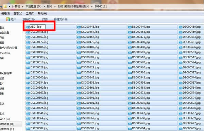
Task: Click the 放映幻灯片 slideshow button
Action: pyautogui.click(x=29, y=19)
